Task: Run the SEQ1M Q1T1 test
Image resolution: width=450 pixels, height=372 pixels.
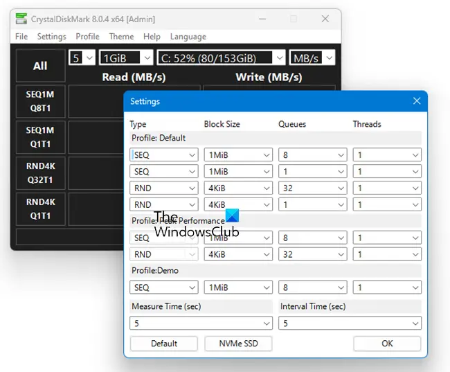Action: click(40, 137)
